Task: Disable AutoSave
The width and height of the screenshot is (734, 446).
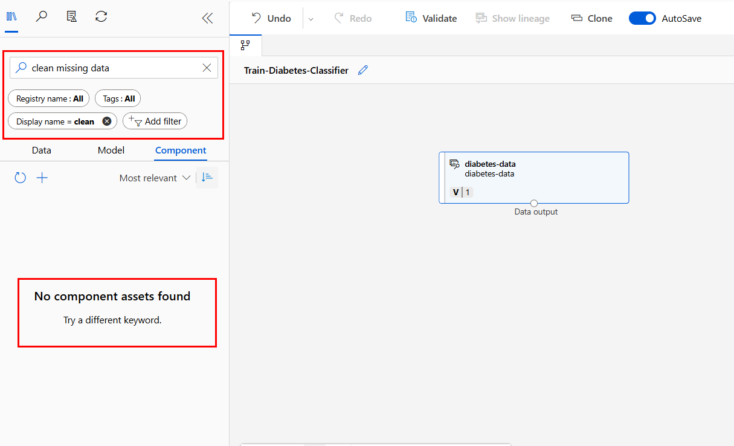Action: 642,18
